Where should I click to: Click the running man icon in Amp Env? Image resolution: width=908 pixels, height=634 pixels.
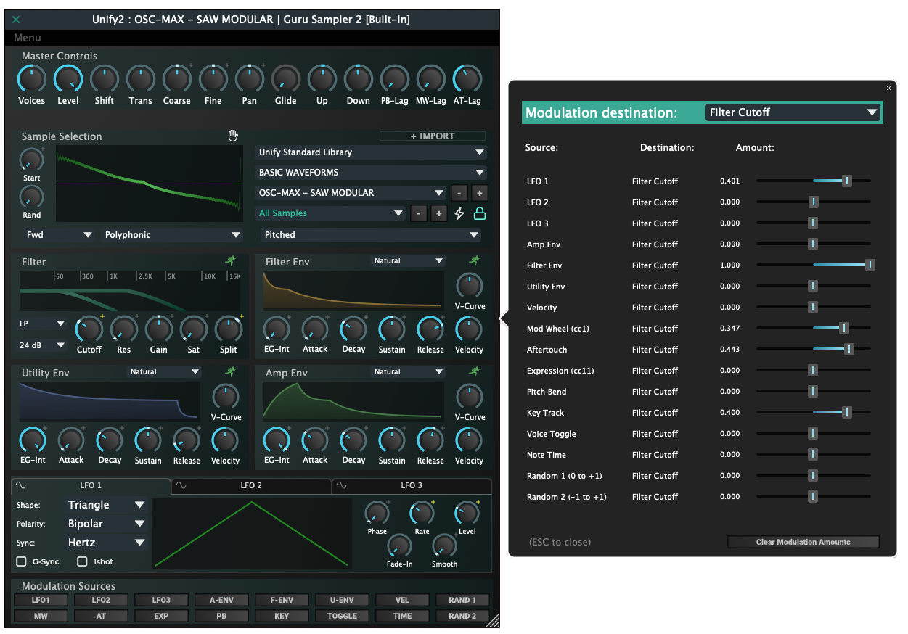click(x=475, y=371)
